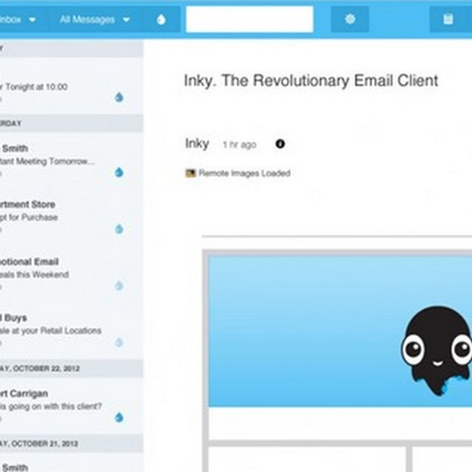Click the search input field
472x472 pixels.
(x=250, y=19)
